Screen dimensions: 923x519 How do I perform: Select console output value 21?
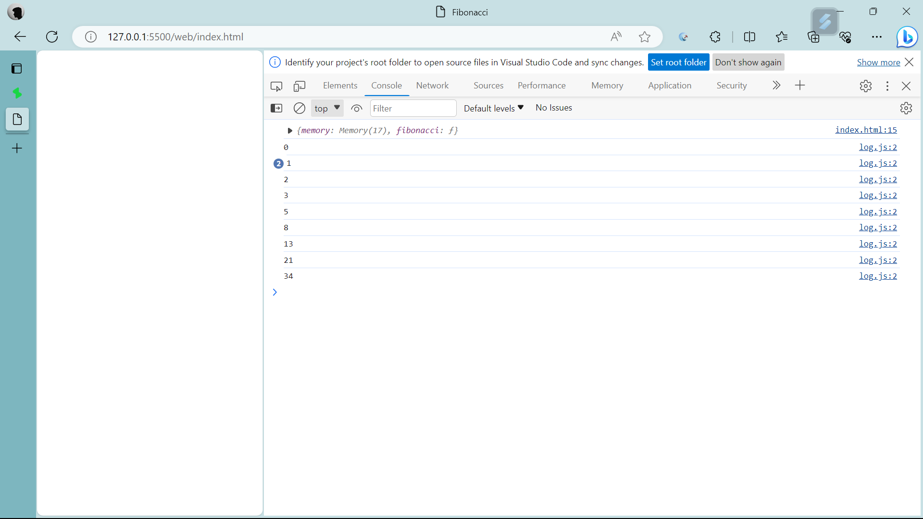(x=288, y=260)
